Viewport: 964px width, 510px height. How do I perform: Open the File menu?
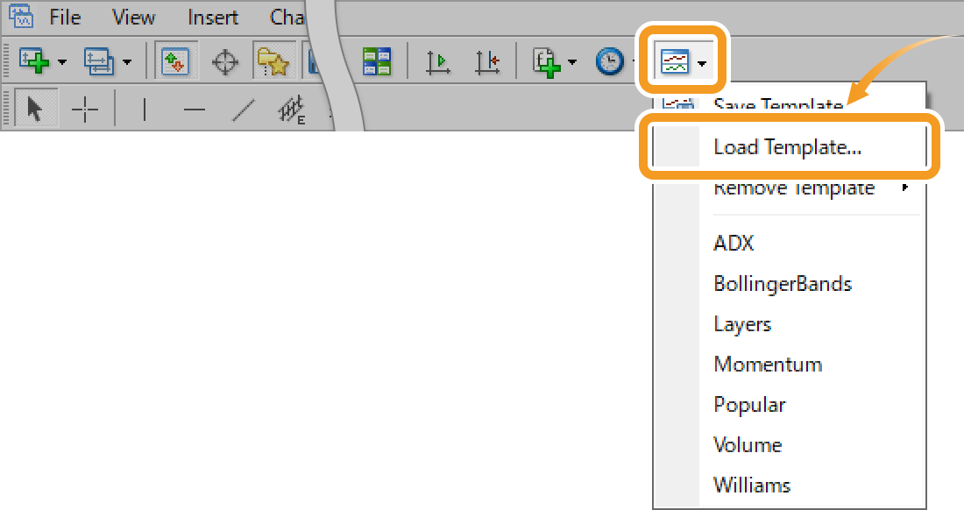(x=65, y=18)
